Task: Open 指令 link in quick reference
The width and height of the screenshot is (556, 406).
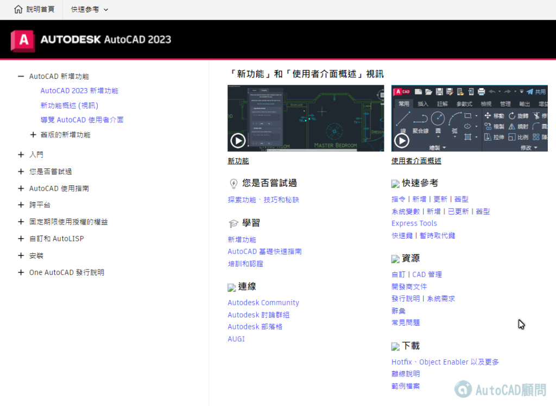Action: [398, 199]
